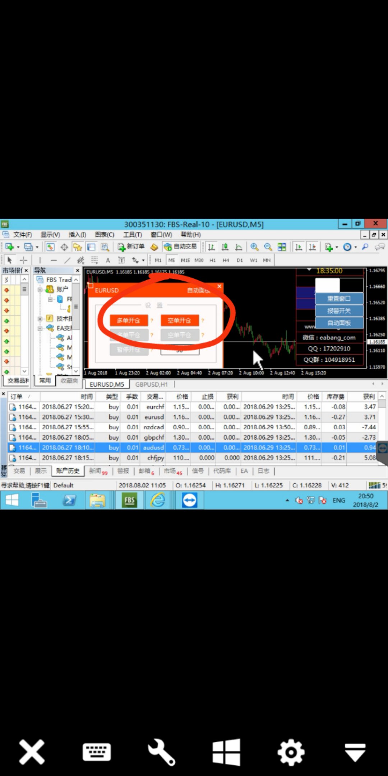Select the Trendline drawing tool
The width and height of the screenshot is (388, 776).
(x=67, y=260)
